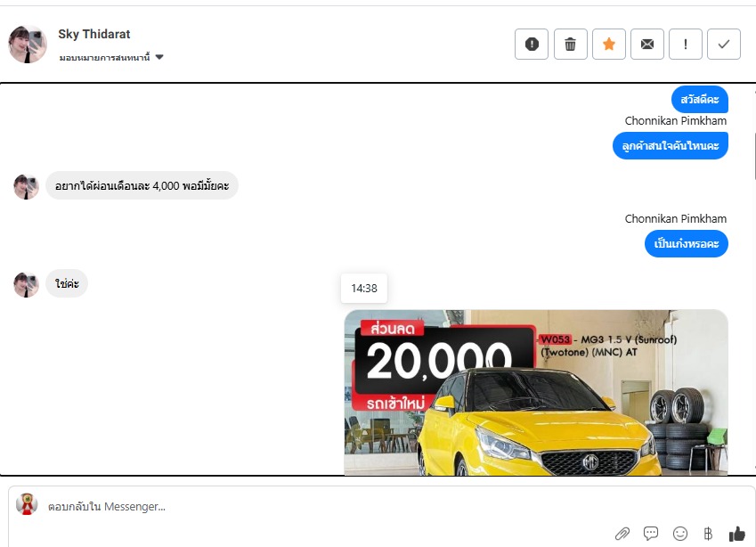
Task: Click Chonnikan Pimkham label above 'เป็นเก๋งหรอคะ'
Action: [x=676, y=219]
